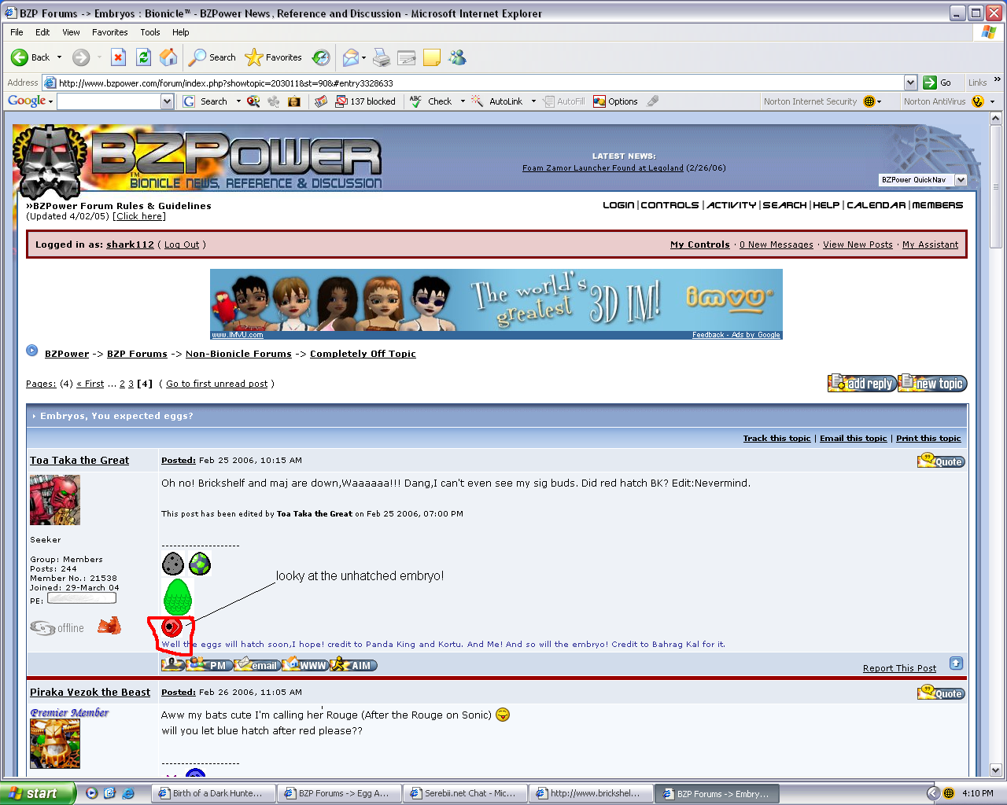Open the Messenger people icon

pos(457,57)
